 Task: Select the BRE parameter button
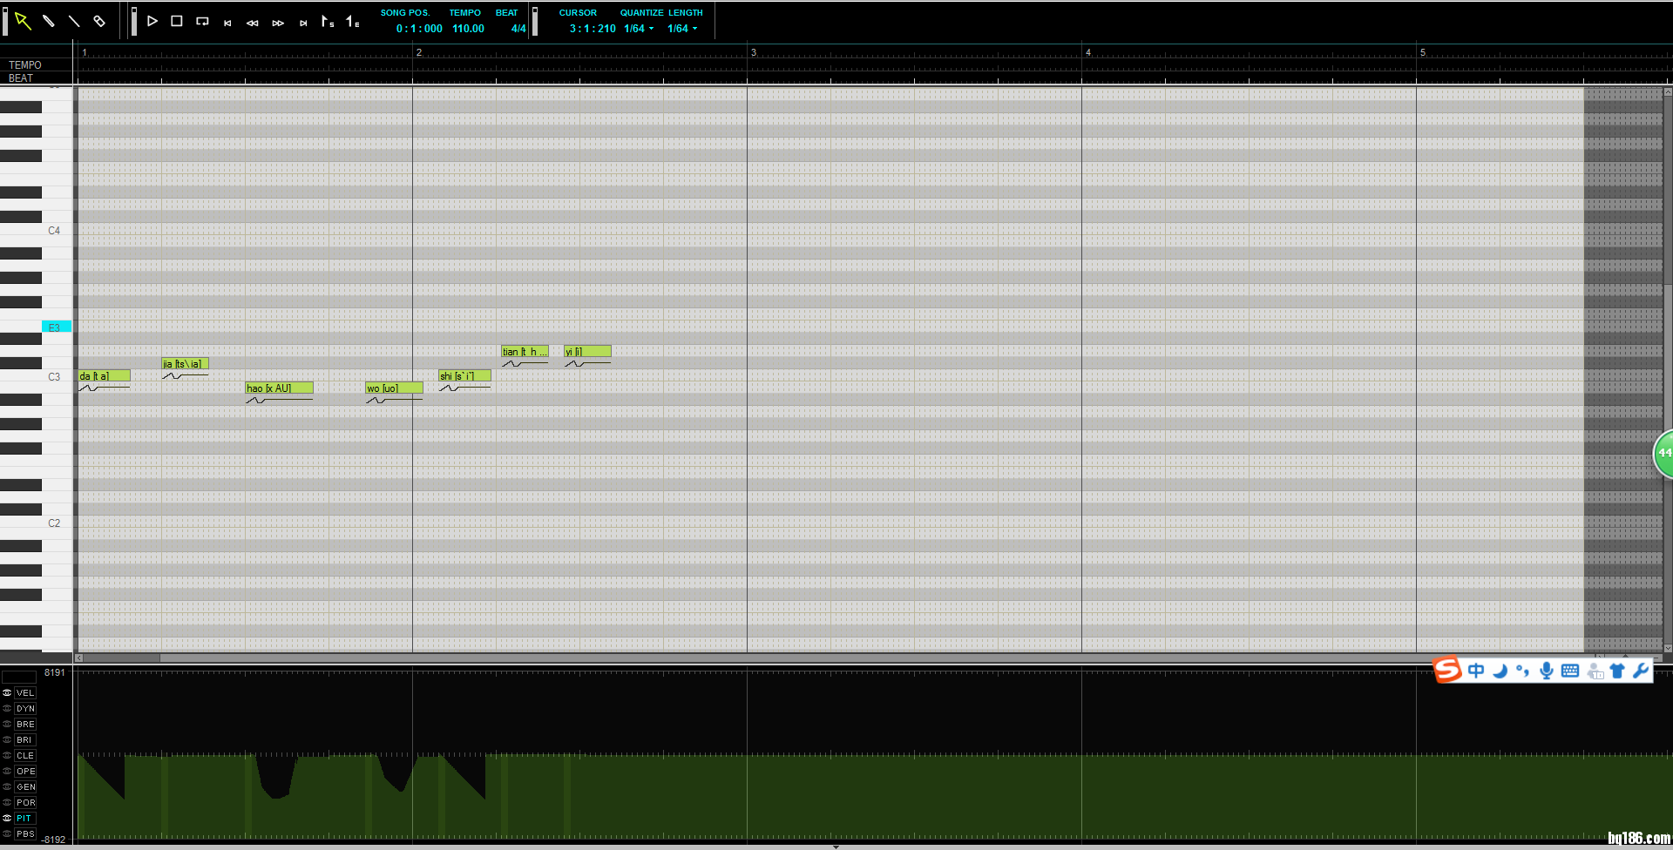coord(25,725)
